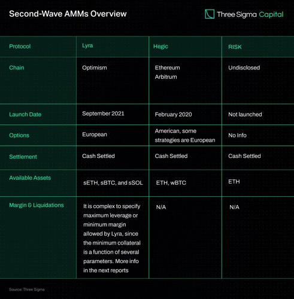The height and width of the screenshot is (299, 294).
Task: Select the Optimism chain cell
Action: (95, 68)
